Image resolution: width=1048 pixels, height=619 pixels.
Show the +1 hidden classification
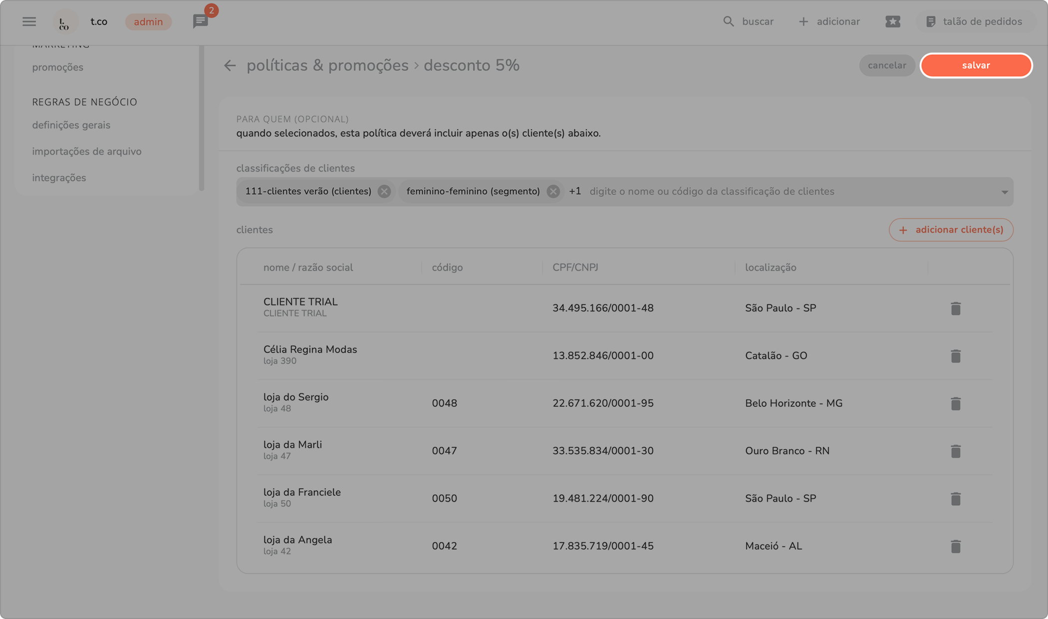tap(575, 192)
